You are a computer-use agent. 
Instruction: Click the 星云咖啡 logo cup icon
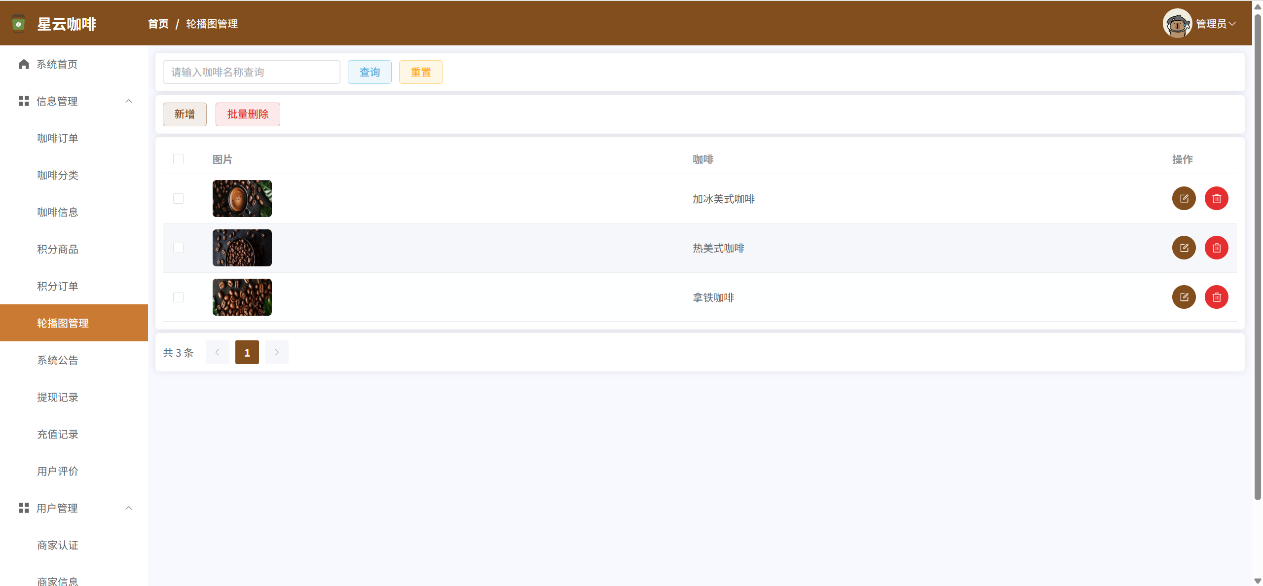coord(18,24)
